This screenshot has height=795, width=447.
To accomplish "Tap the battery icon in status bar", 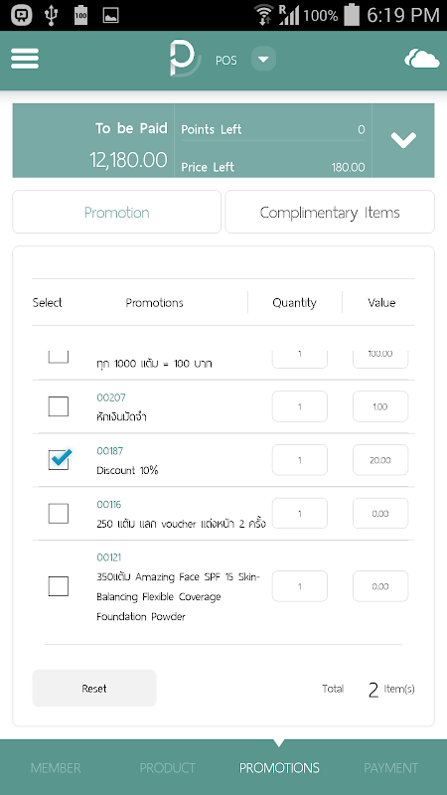I will point(351,15).
